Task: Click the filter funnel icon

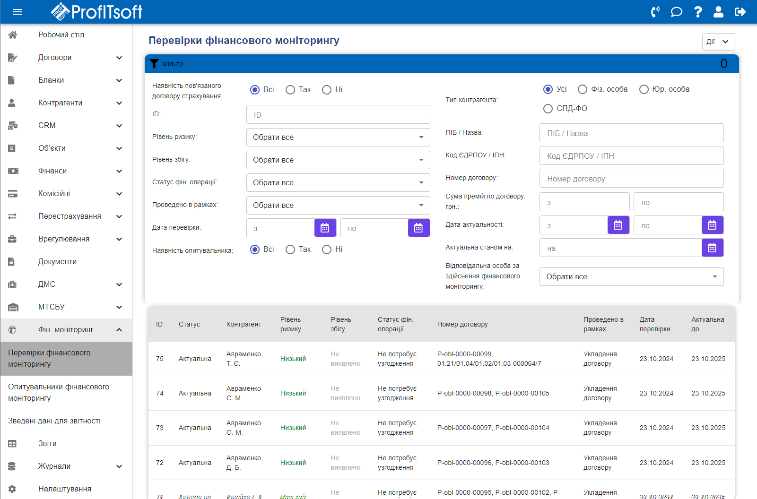Action: 154,64
